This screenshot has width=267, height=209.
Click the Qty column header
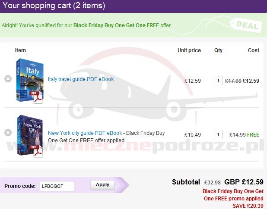tap(218, 50)
